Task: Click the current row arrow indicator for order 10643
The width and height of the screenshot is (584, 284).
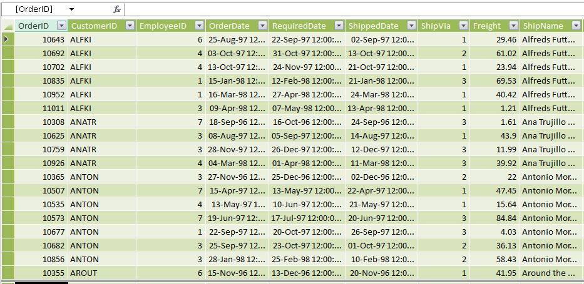Action: [7, 39]
